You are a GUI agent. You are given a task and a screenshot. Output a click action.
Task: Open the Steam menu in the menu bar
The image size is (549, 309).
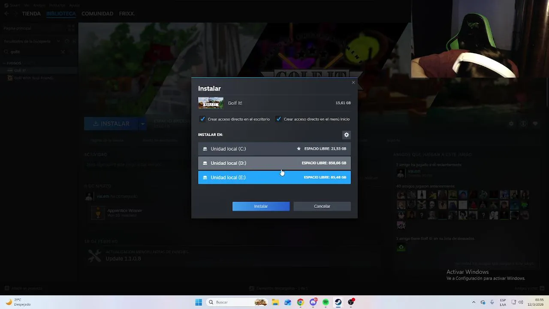tap(15, 5)
